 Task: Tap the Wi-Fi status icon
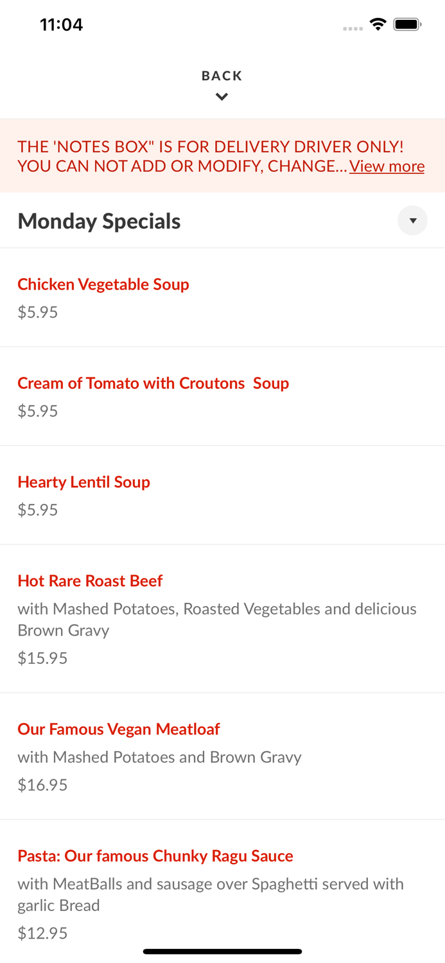coord(378,24)
